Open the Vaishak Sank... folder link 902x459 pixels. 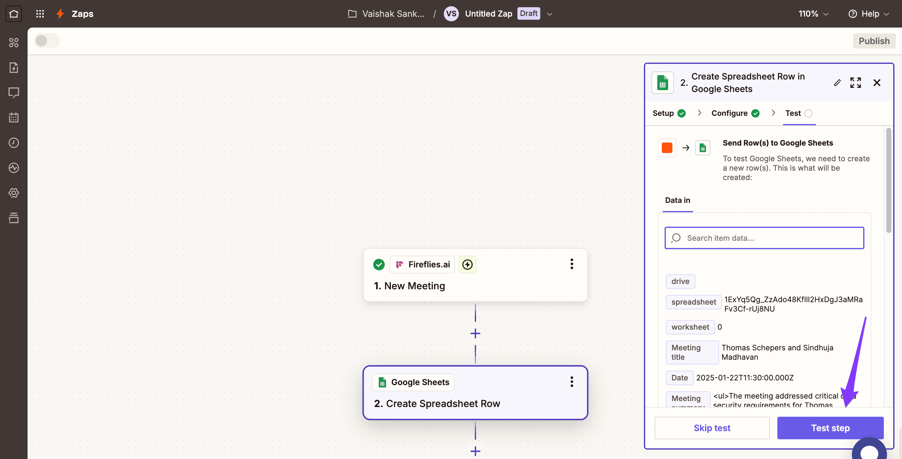point(393,14)
